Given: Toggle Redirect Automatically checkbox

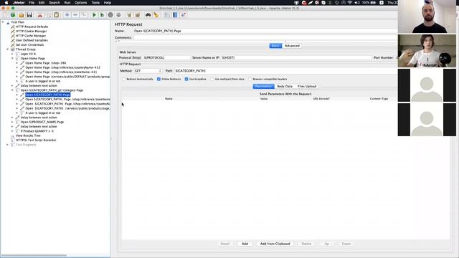Looking at the screenshot, I should tap(124, 79).
